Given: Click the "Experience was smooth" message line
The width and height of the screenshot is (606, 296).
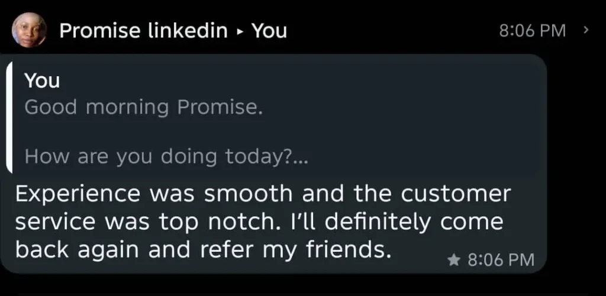Looking at the screenshot, I should click(262, 193).
